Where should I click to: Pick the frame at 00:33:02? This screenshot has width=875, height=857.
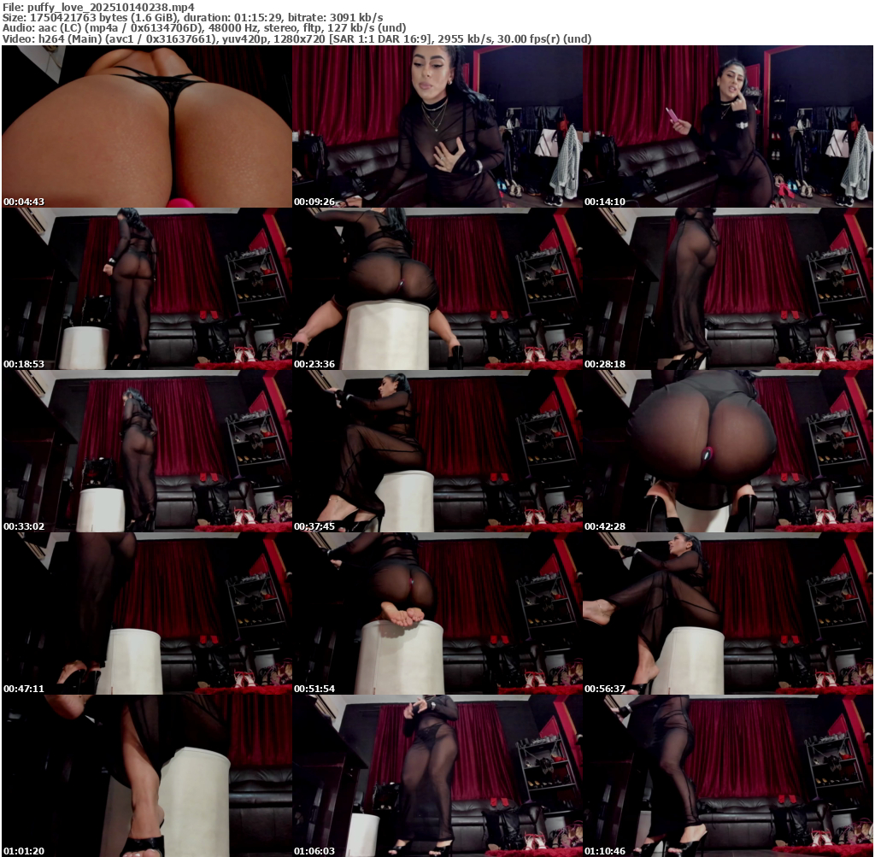pyautogui.click(x=147, y=451)
